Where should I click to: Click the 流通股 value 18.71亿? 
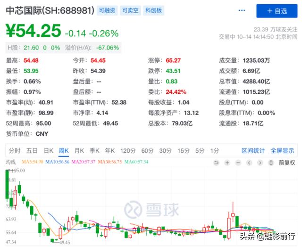pyautogui.click(x=253, y=123)
